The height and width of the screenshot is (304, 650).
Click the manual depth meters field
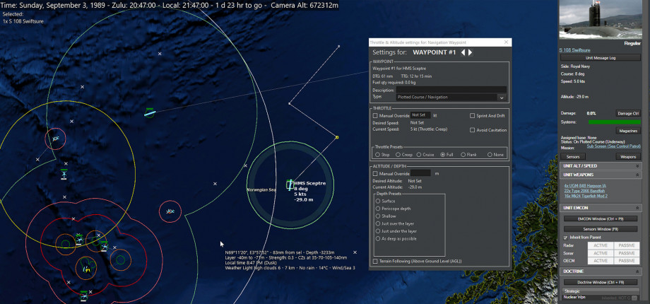pyautogui.click(x=420, y=173)
